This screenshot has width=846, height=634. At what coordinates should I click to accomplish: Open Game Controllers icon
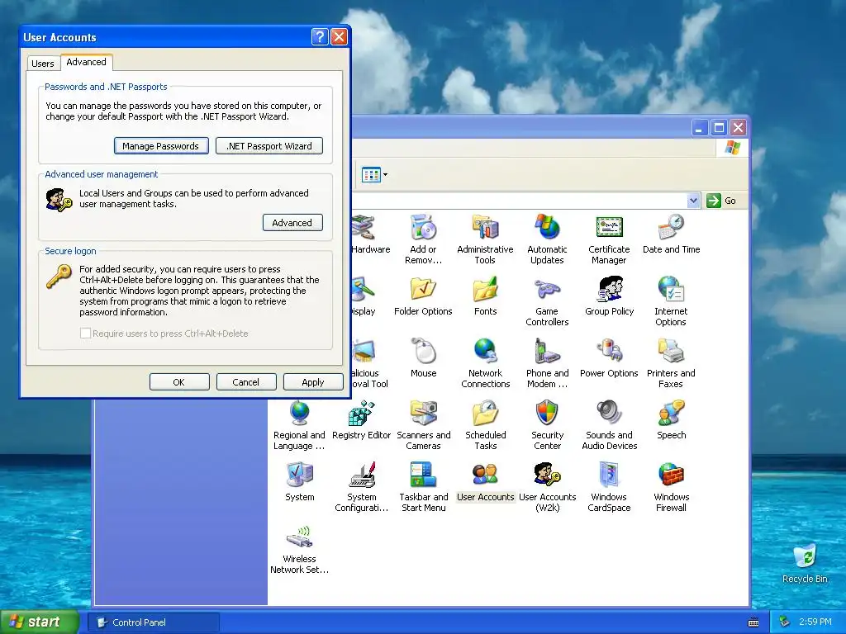pos(547,290)
